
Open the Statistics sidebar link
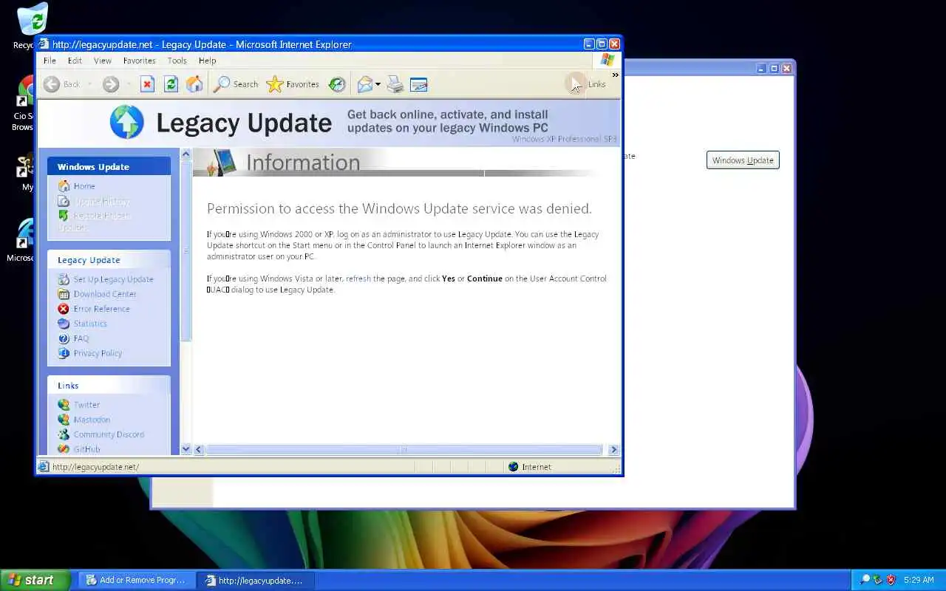click(90, 324)
